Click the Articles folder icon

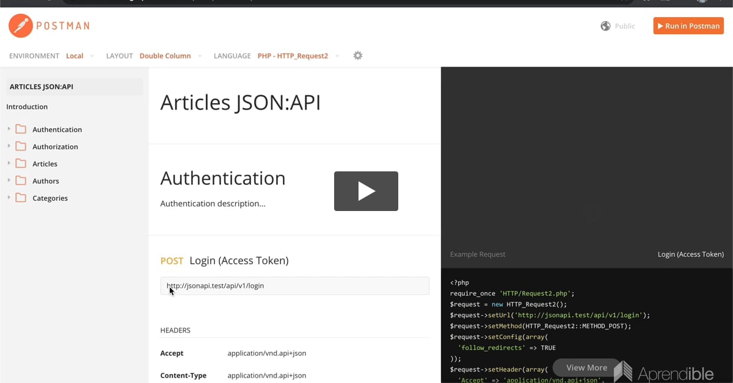click(x=21, y=163)
